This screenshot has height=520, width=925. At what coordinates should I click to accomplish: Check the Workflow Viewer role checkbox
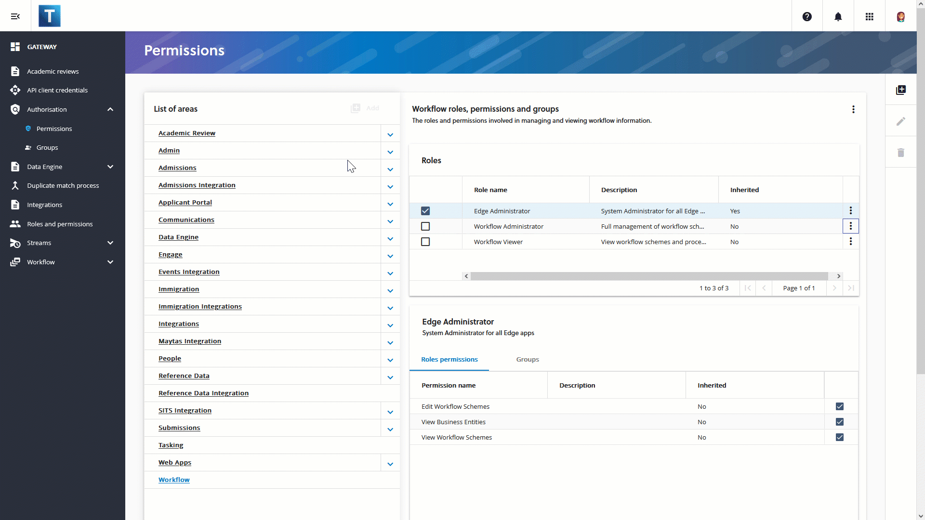coord(425,241)
